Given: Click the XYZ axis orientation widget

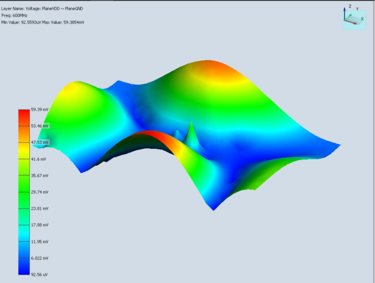Looking at the screenshot, I should (354, 18).
